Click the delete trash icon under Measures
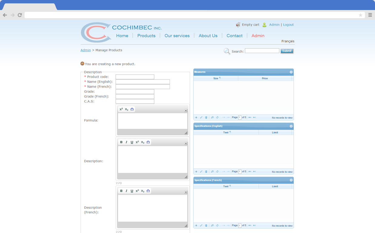375x233 pixels. (206, 117)
